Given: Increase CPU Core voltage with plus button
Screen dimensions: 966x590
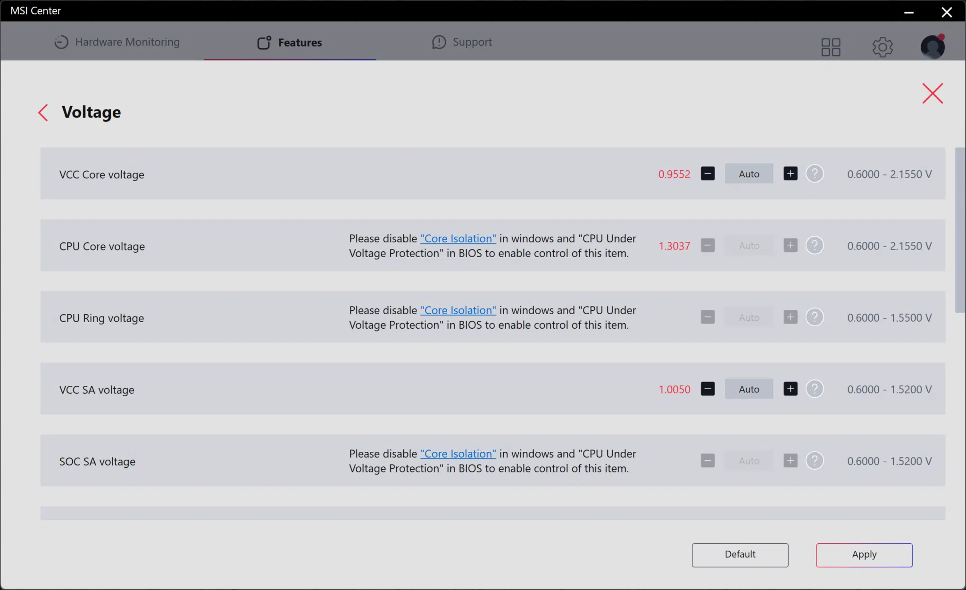Looking at the screenshot, I should click(791, 245).
